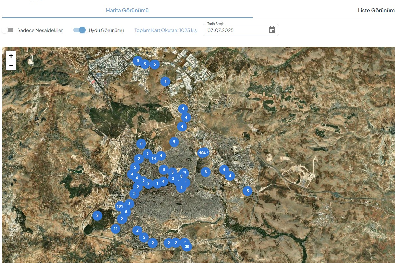
Task: Click the cluster marker labeled 11
Action: (115, 228)
